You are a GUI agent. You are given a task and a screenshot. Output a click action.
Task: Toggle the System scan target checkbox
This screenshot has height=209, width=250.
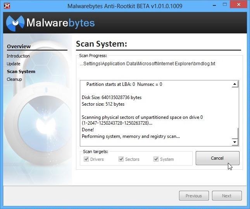pos(156,159)
